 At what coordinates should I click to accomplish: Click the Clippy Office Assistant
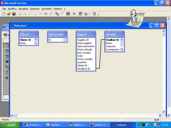[135, 18]
